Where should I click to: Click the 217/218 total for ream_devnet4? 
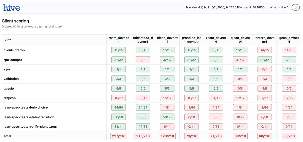[x=118, y=136]
